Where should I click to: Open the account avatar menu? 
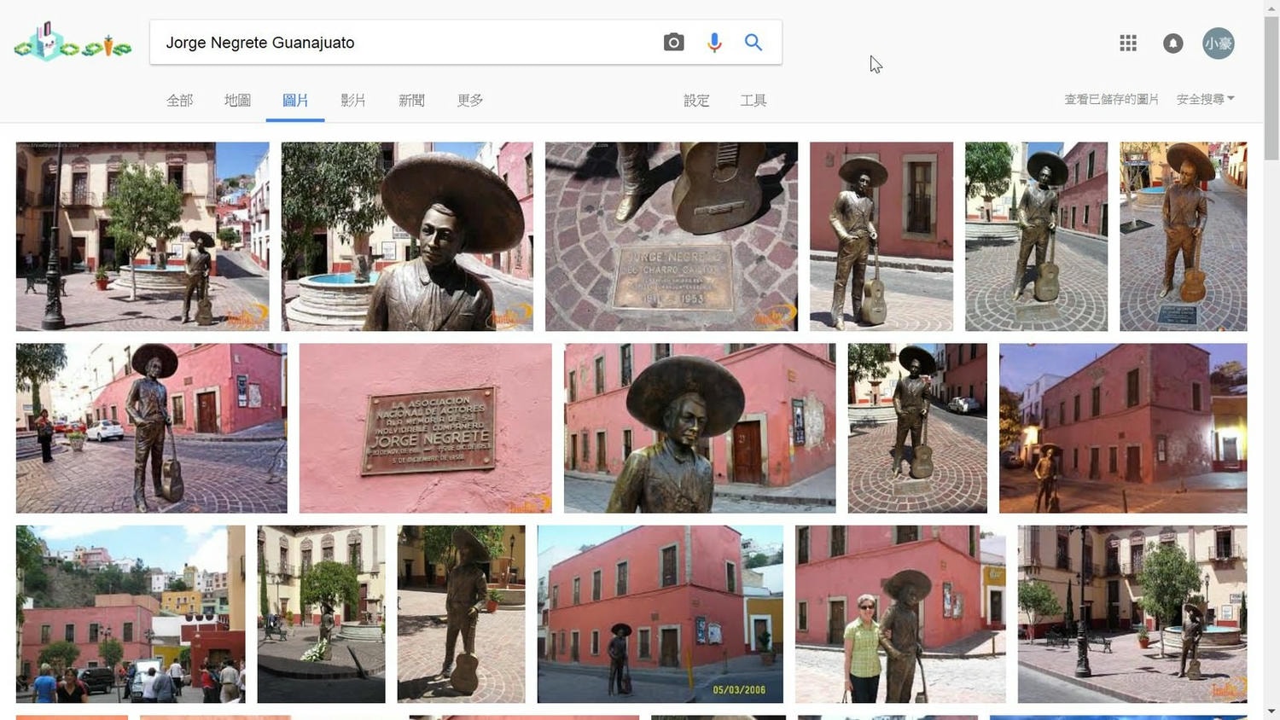point(1218,44)
